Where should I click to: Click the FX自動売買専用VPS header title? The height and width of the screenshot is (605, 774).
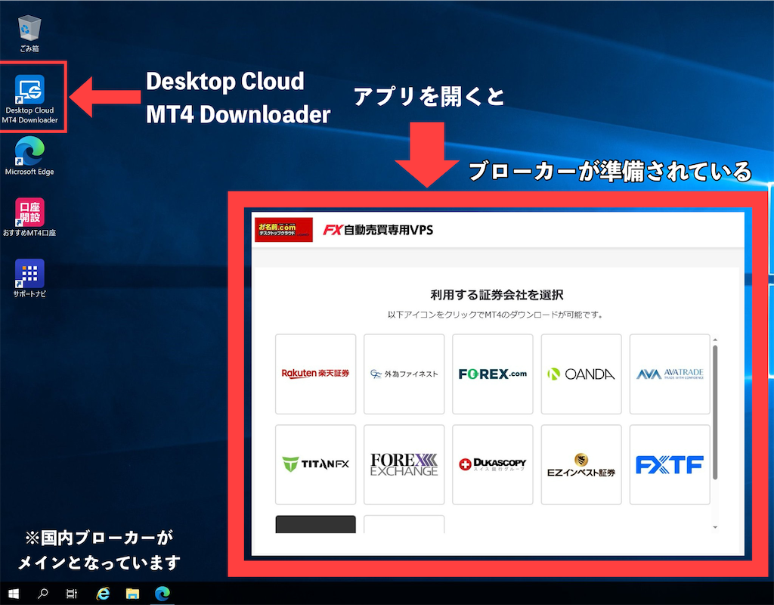pyautogui.click(x=378, y=230)
